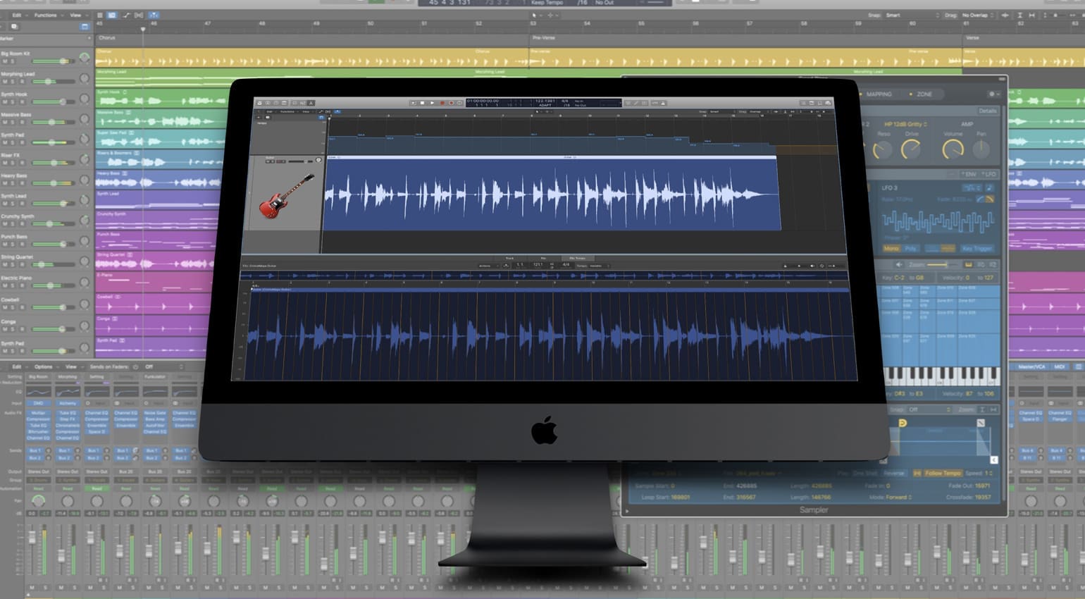Click the red Record button on iMac screen
This screenshot has width=1085, height=599.
coord(442,102)
